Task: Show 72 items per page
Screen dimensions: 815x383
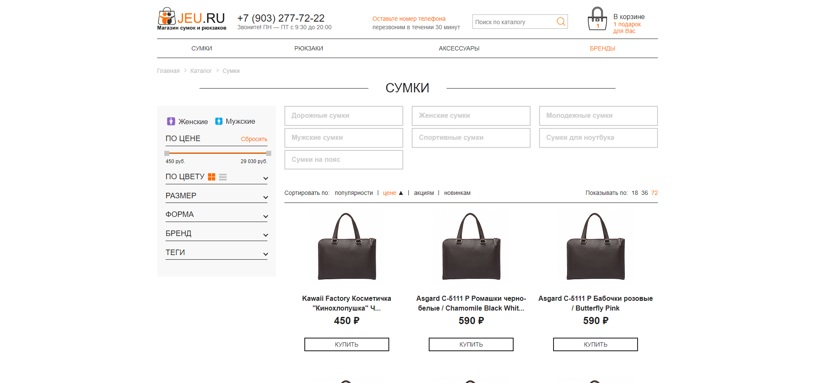Action: tap(655, 193)
